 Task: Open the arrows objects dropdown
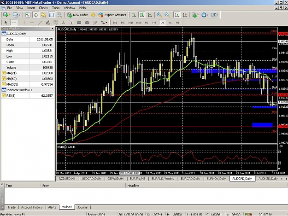pos(104,23)
